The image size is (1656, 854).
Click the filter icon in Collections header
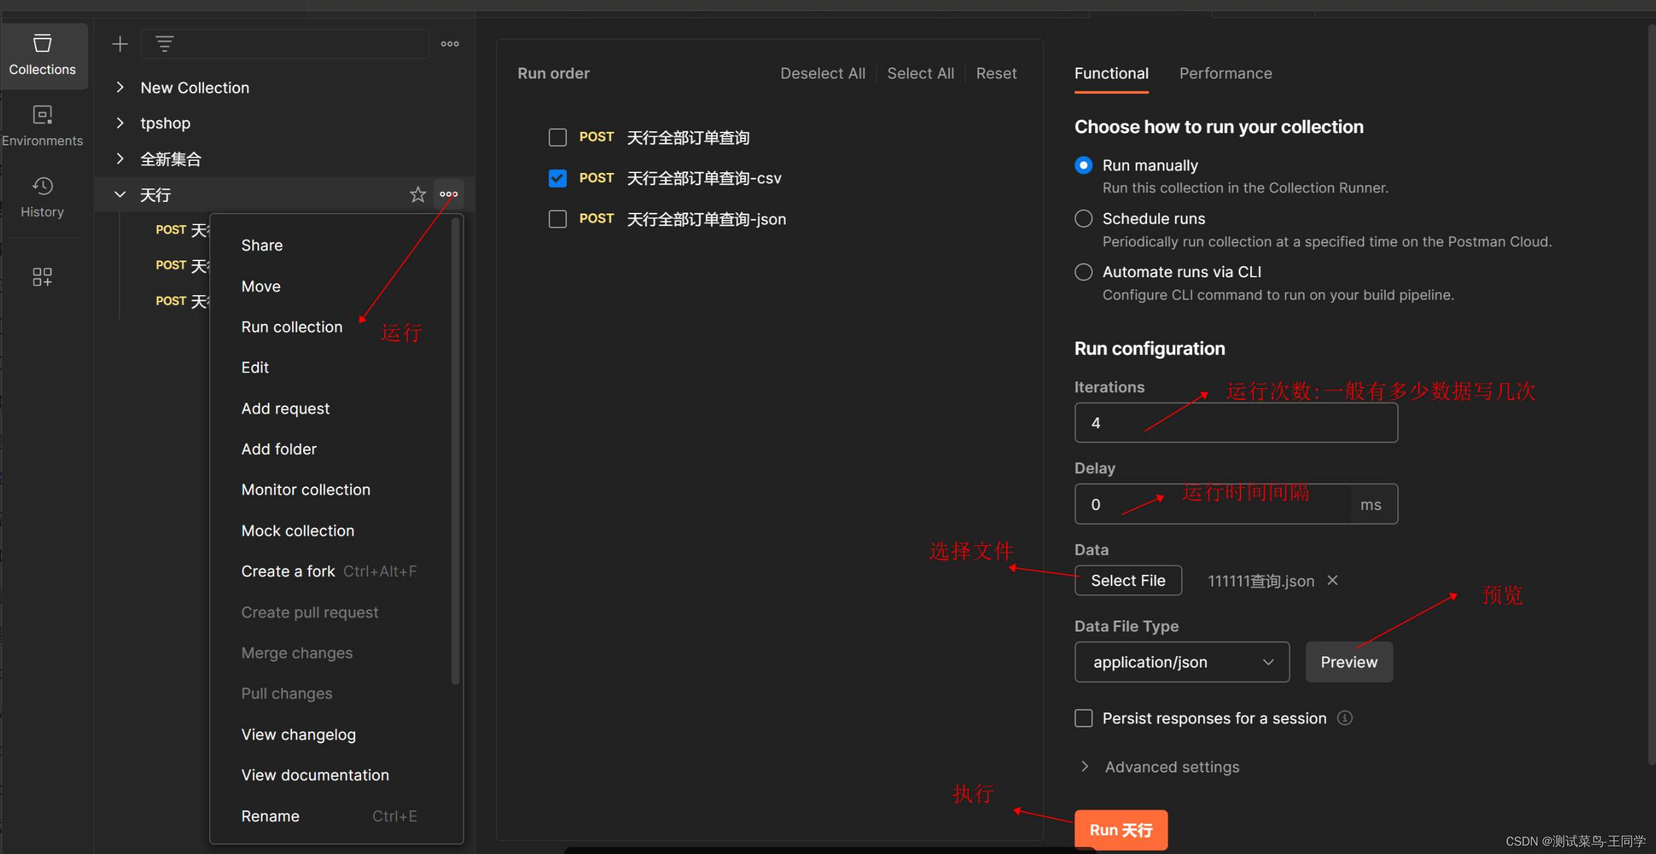165,42
